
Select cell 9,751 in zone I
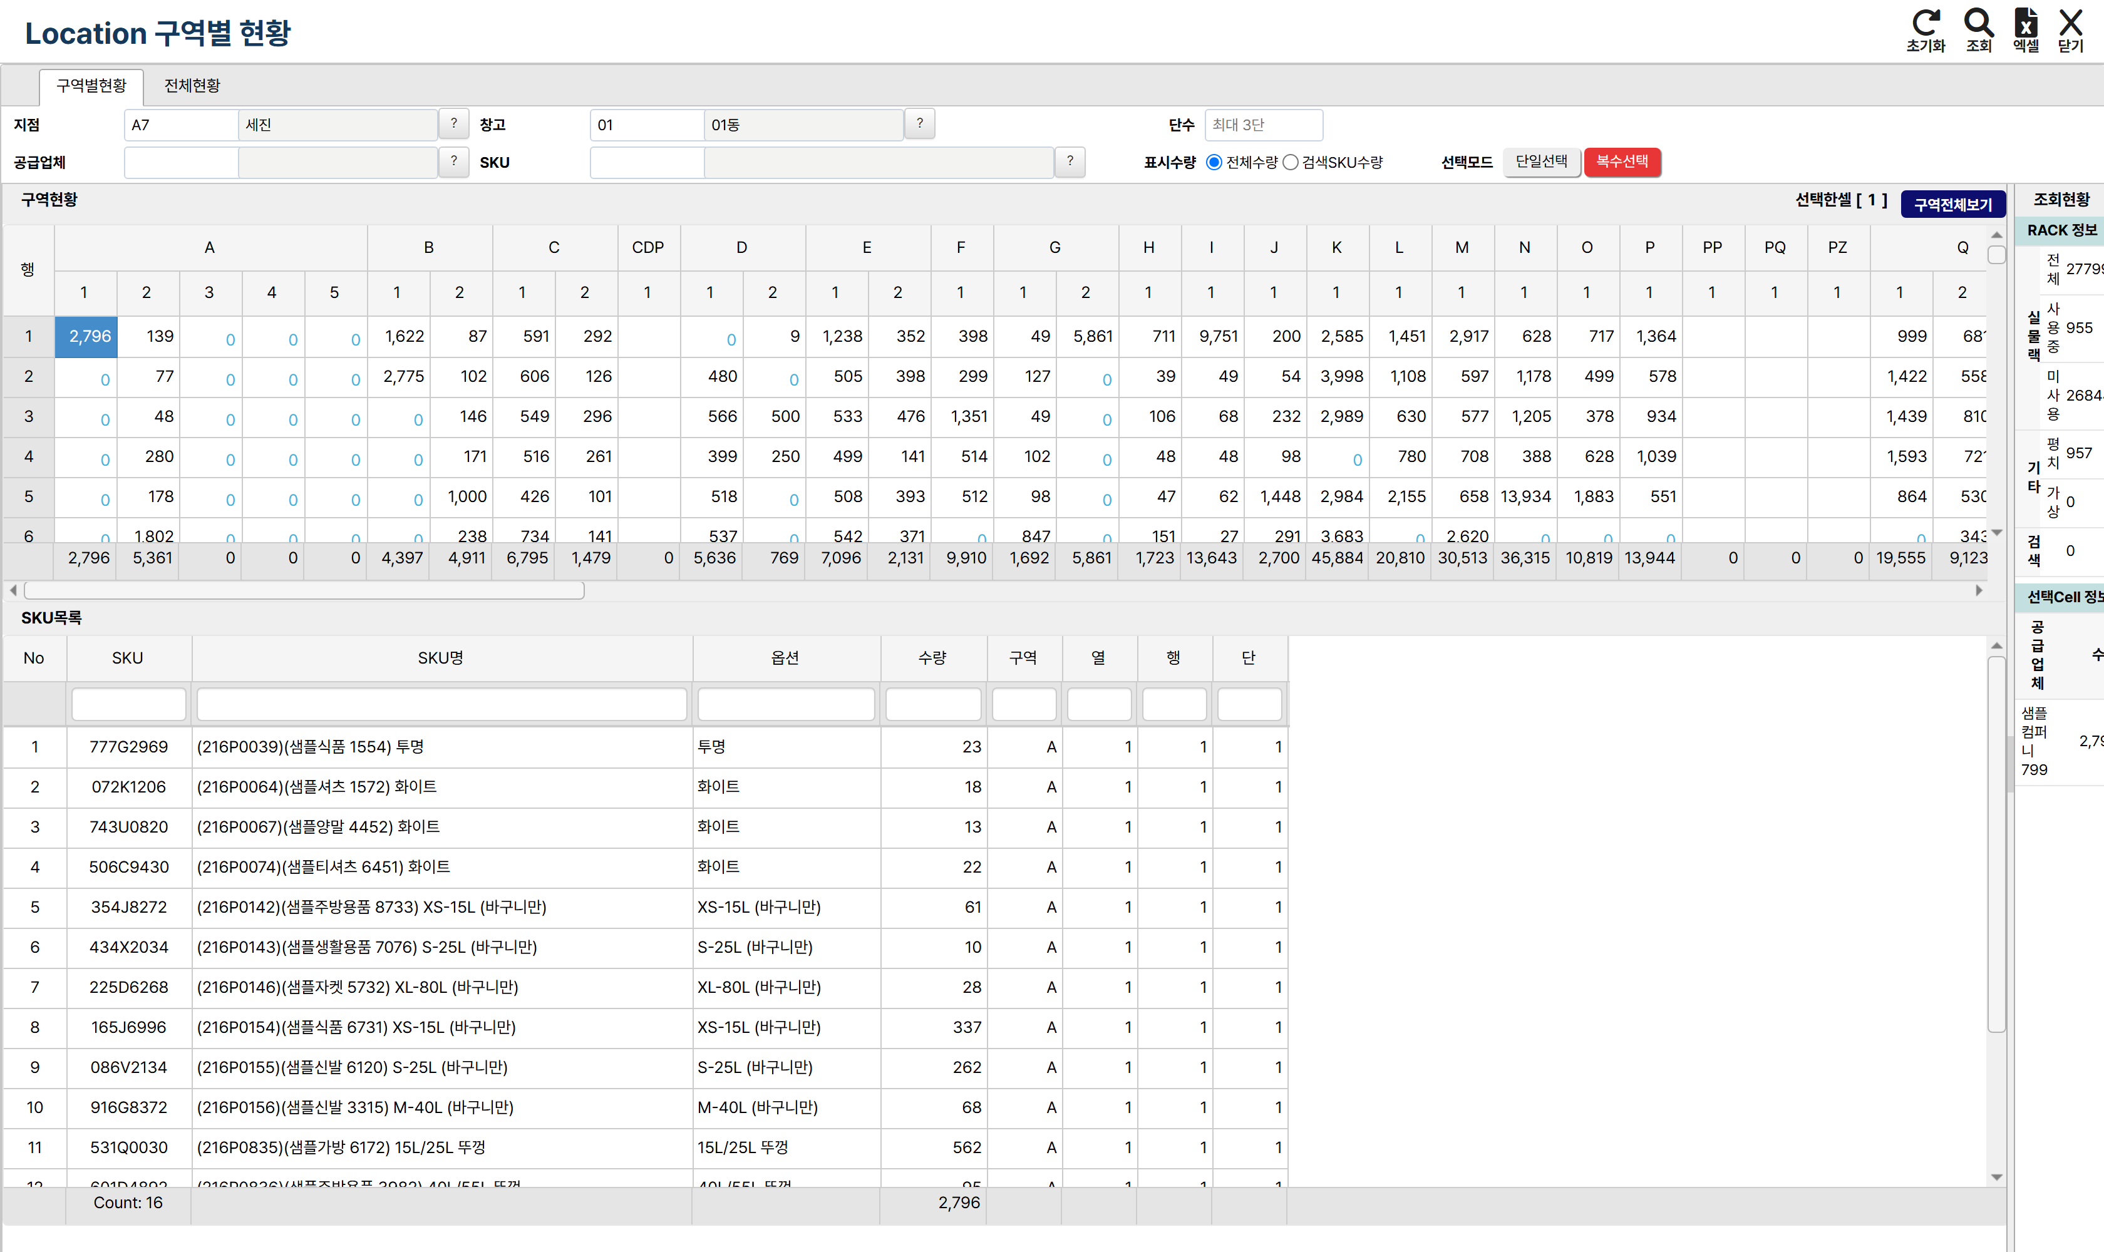(1213, 337)
